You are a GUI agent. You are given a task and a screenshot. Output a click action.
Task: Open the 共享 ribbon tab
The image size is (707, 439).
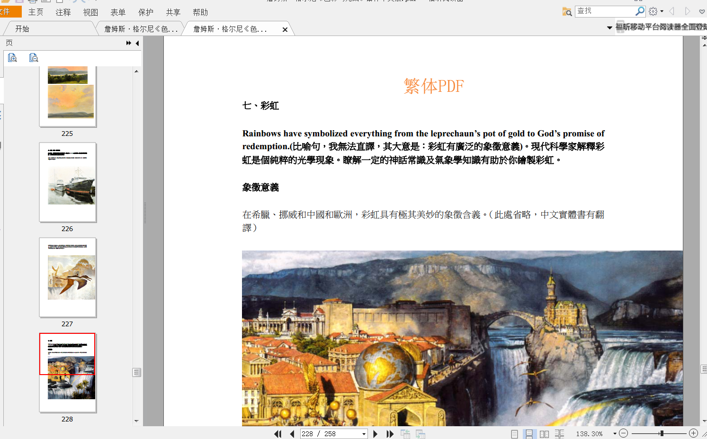tap(173, 12)
